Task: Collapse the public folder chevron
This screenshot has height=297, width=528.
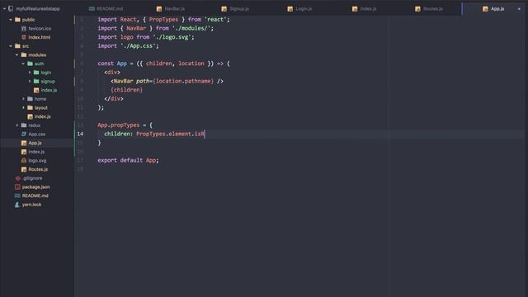Action: point(11,20)
